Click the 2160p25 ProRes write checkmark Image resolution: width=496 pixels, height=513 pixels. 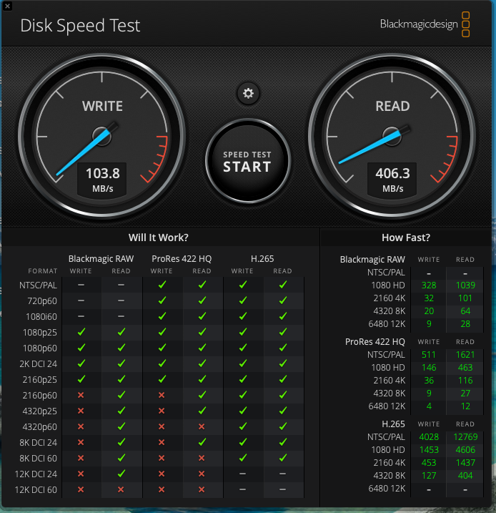tap(162, 379)
